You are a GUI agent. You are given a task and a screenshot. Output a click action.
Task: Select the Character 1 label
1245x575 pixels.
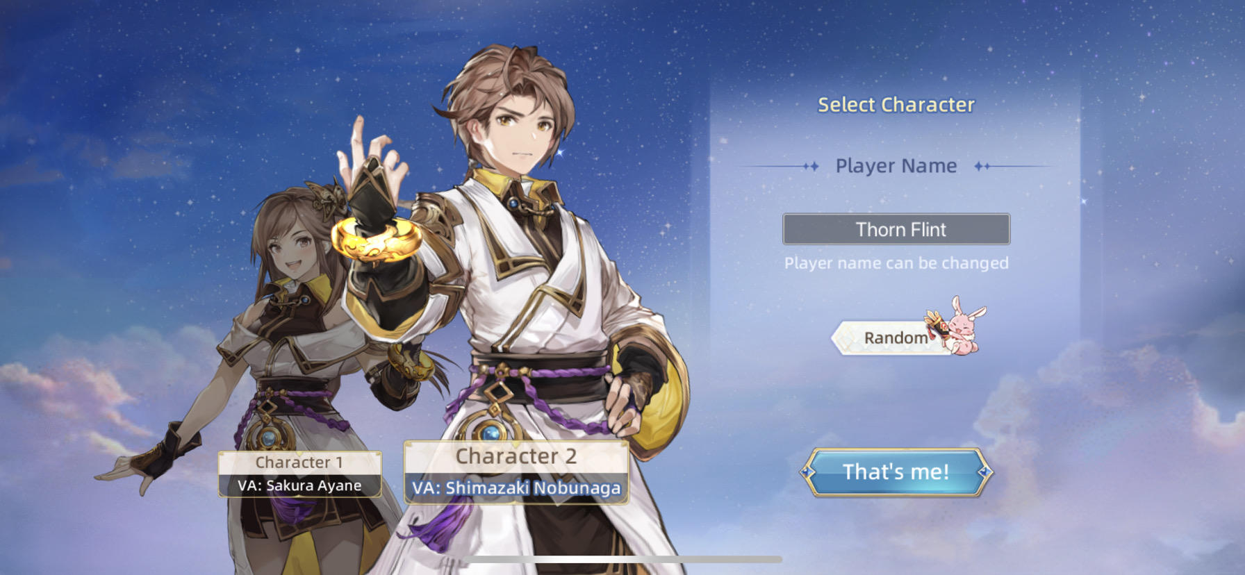pyautogui.click(x=299, y=462)
